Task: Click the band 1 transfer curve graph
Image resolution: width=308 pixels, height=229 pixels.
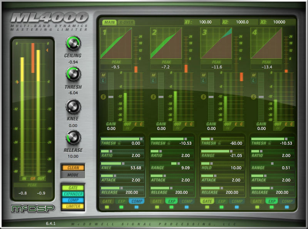Action: [x=116, y=43]
